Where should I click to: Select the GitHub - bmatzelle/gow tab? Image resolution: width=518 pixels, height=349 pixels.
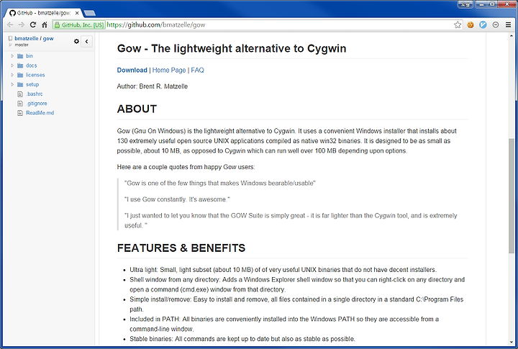(x=43, y=13)
